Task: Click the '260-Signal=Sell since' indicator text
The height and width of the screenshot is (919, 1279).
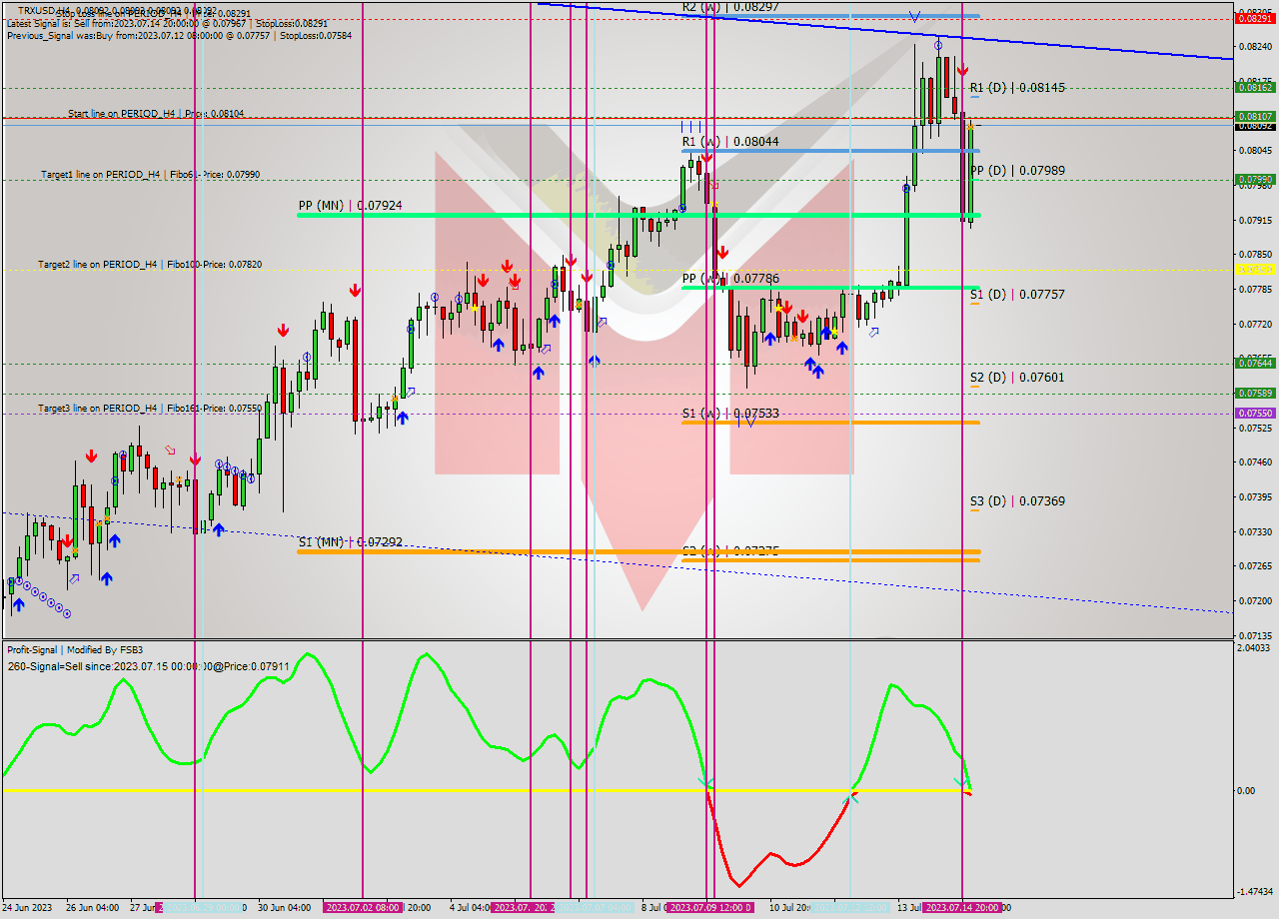Action: [x=148, y=665]
